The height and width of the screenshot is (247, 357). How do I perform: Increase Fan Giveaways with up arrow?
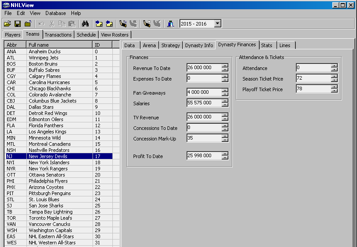point(225,90)
